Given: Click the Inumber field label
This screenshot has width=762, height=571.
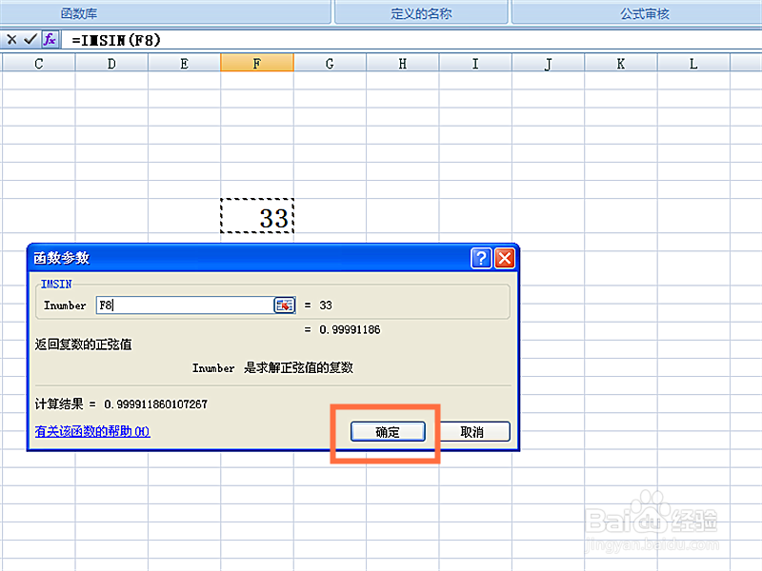Looking at the screenshot, I should pos(65,305).
